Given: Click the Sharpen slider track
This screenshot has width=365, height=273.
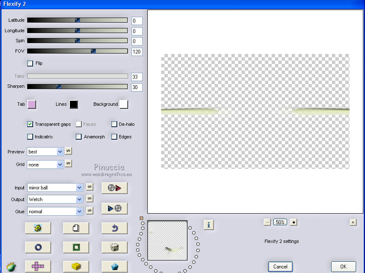Looking at the screenshot, I should coord(77,87).
